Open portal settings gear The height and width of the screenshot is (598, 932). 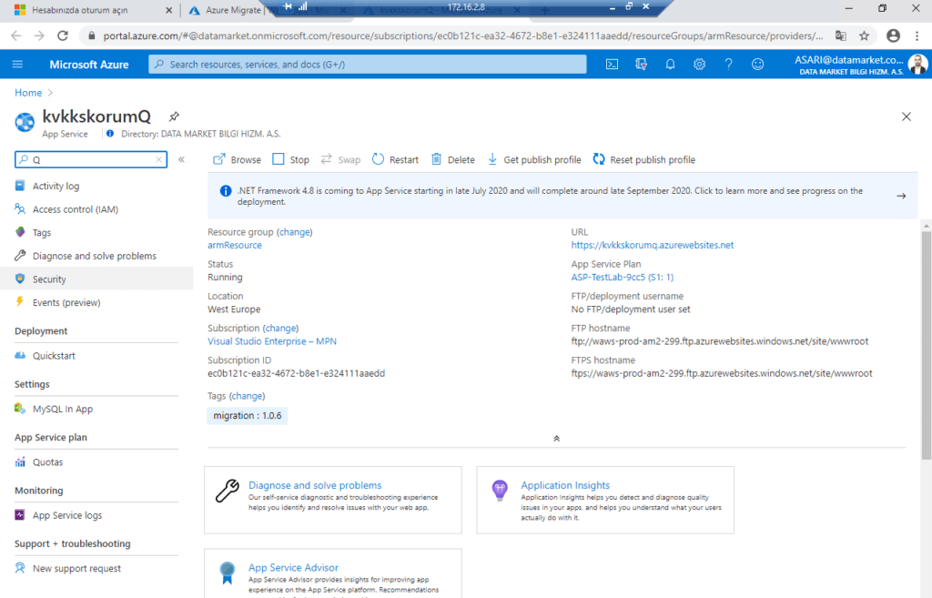tap(699, 65)
